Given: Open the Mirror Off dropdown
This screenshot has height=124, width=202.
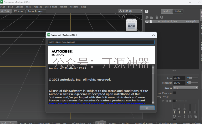Looking at the screenshot, I should [186, 88].
